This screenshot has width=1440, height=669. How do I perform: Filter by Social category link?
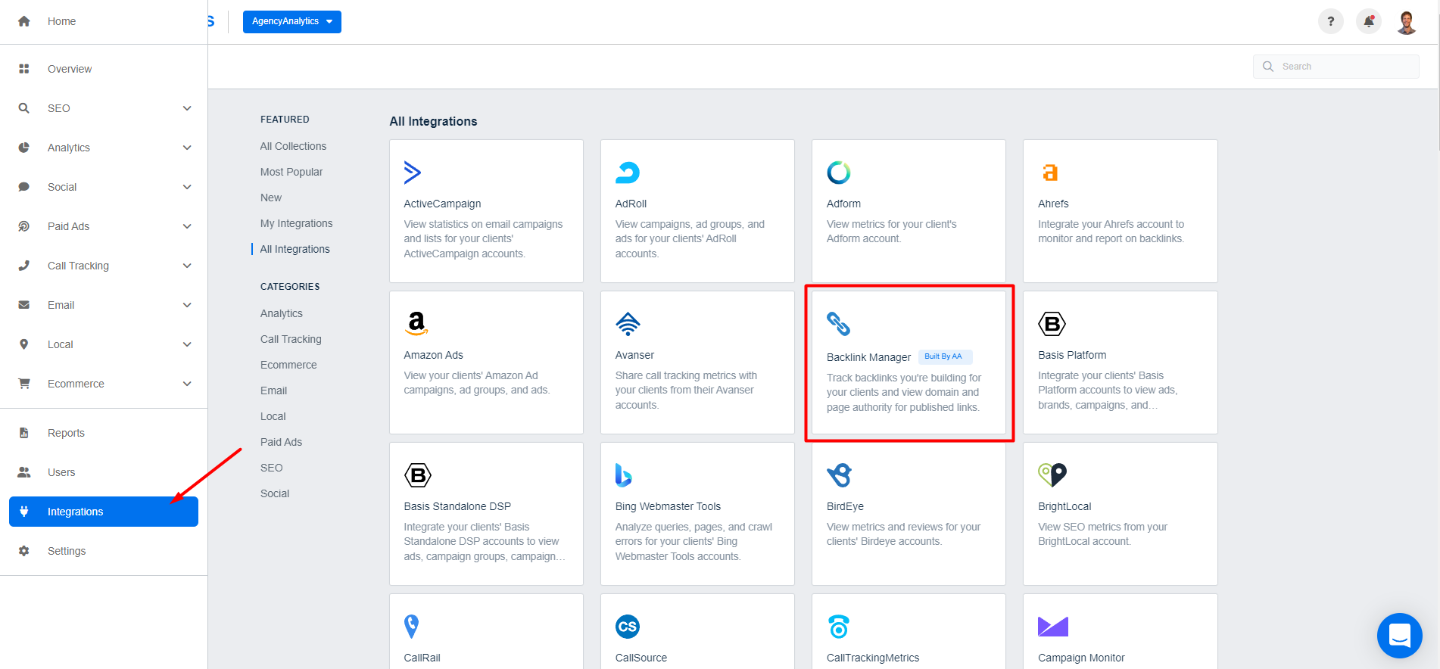tap(275, 493)
